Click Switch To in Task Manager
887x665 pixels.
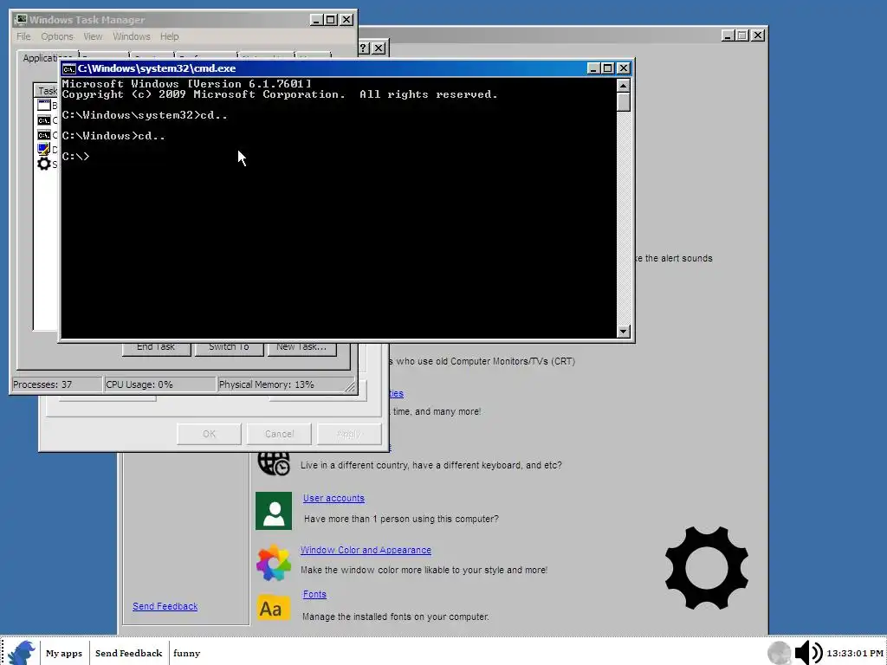[x=229, y=348]
